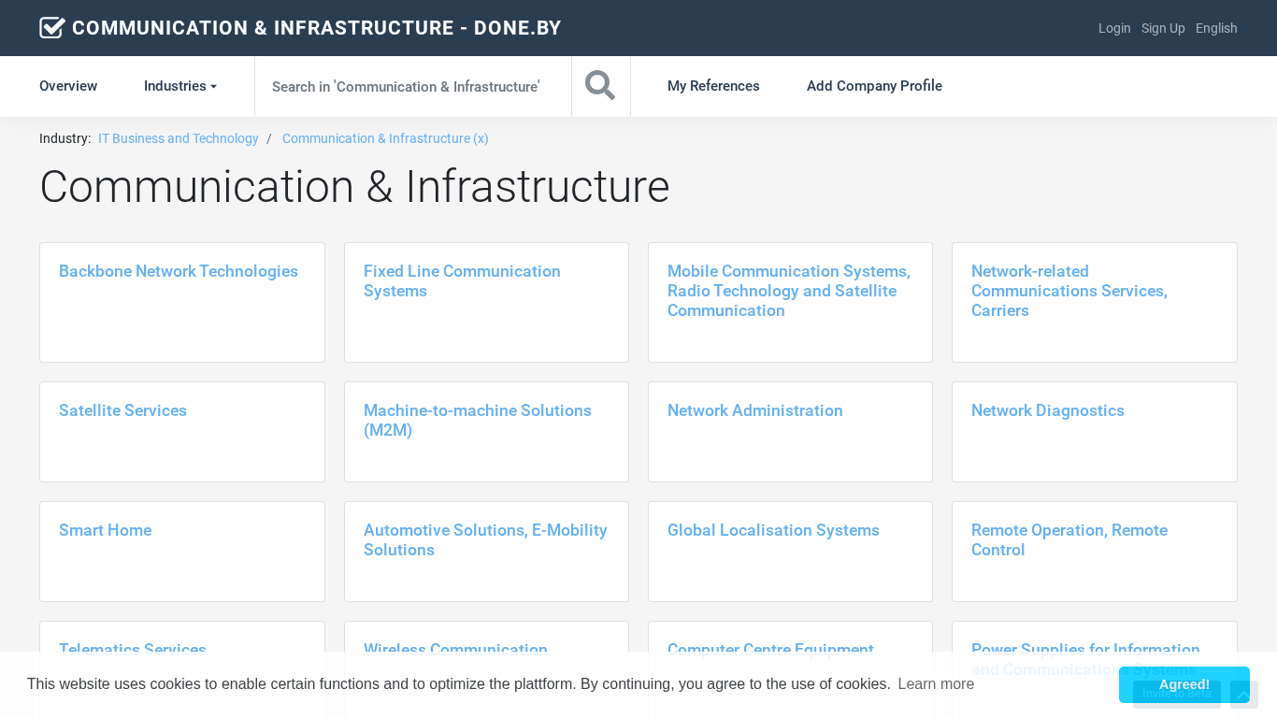
Task: Open the English language selector
Action: point(1216,28)
